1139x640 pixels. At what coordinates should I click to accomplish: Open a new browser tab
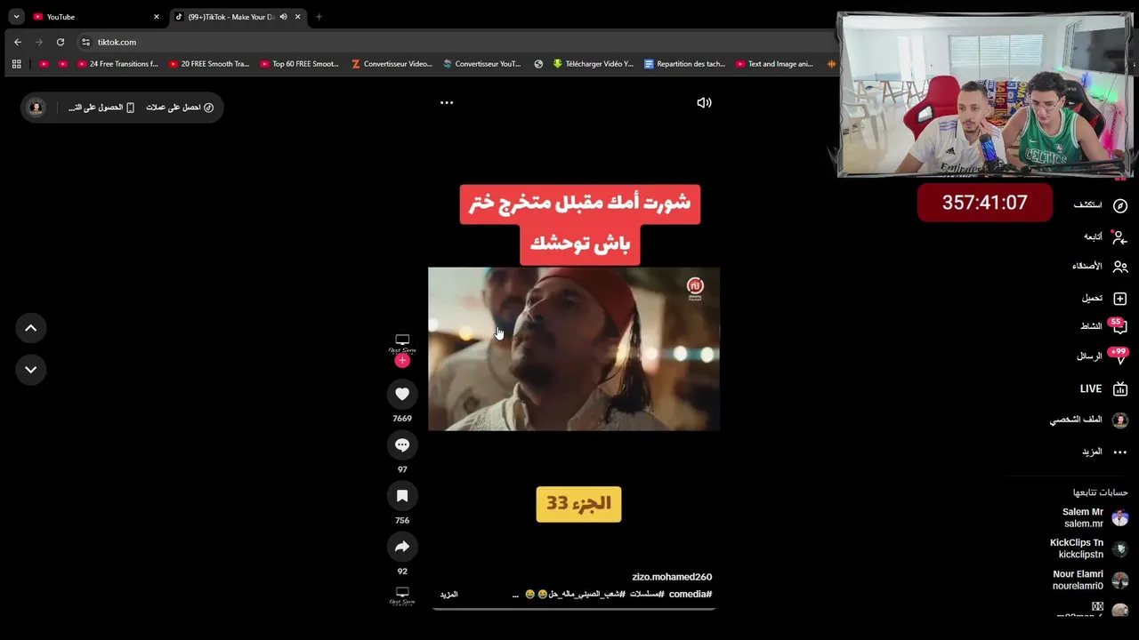pyautogui.click(x=319, y=17)
